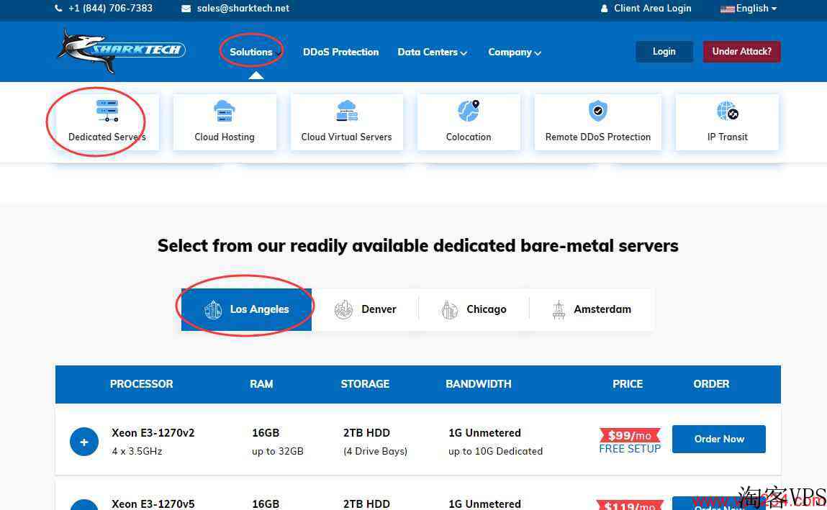The height and width of the screenshot is (510, 827).
Task: Click the BANDWIDTH column header
Action: [479, 384]
